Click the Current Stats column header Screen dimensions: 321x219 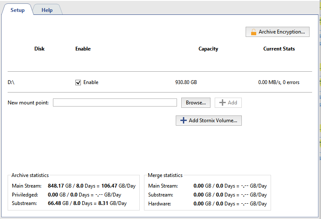(x=279, y=49)
